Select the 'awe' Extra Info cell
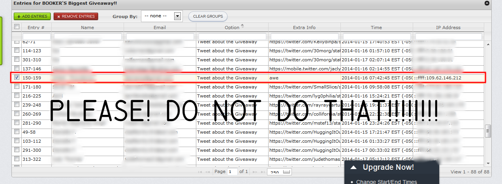502x184 pixels. (305, 78)
